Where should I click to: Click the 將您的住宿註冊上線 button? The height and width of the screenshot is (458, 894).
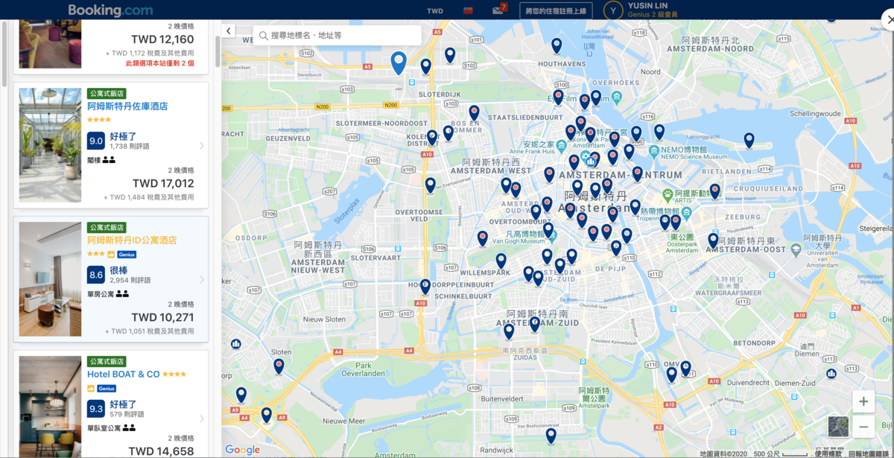pos(557,10)
